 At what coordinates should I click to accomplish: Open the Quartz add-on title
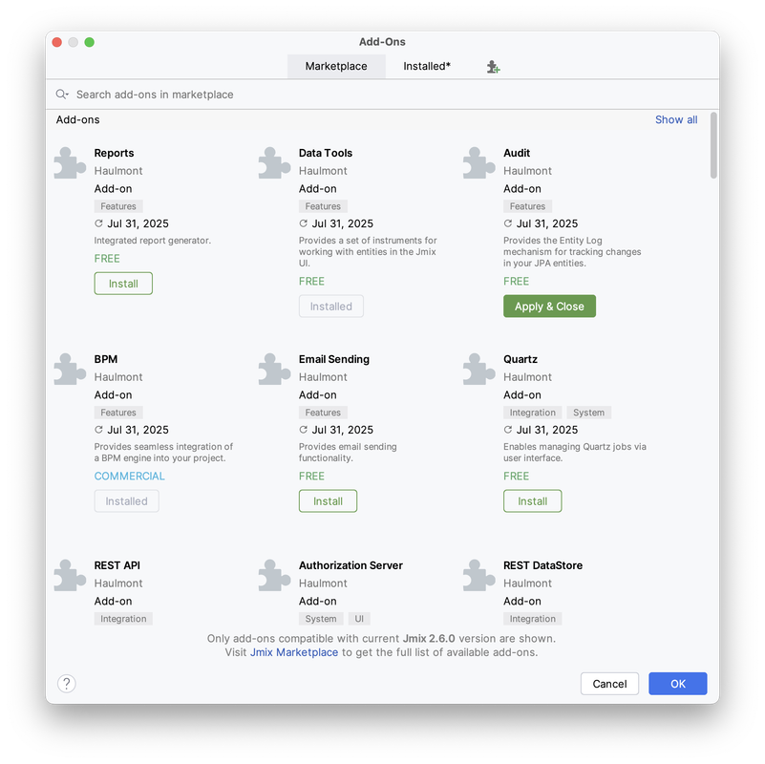point(521,359)
